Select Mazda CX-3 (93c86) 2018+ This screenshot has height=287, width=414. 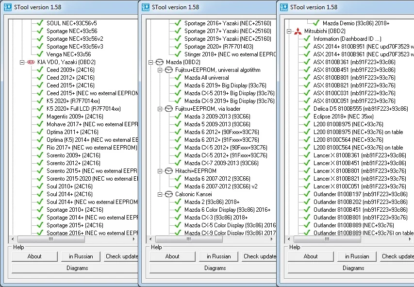click(x=216, y=218)
